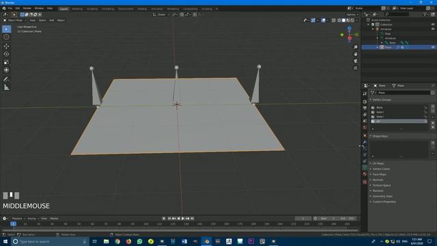Click the Windows Start button
This screenshot has width=437, height=246.
click(5, 241)
